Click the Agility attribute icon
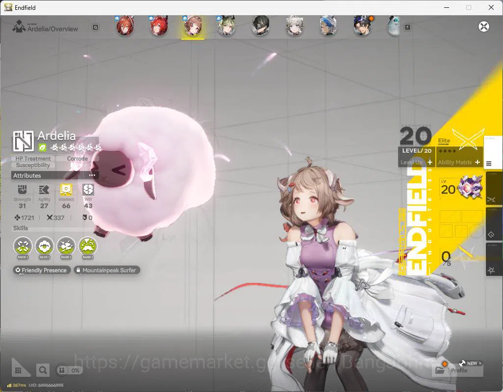 44,190
